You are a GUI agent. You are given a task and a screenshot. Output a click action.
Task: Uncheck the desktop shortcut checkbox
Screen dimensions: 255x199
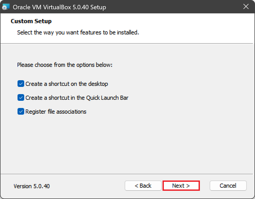(21, 84)
